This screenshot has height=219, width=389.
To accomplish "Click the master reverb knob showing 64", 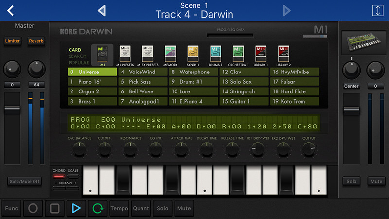I will point(36,69).
